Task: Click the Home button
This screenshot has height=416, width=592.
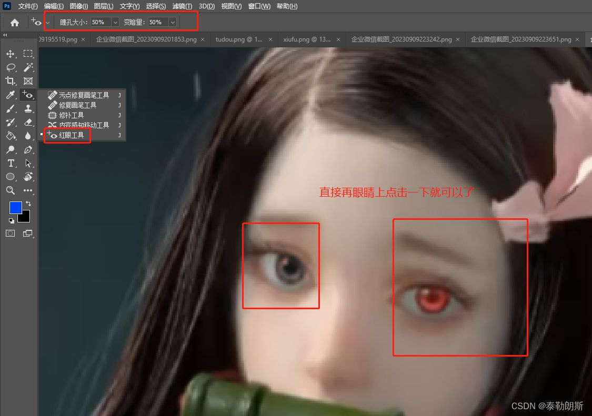Action: click(15, 23)
